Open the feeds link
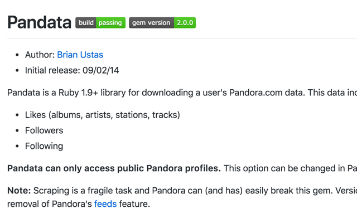The width and height of the screenshot is (357, 223). [x=105, y=204]
